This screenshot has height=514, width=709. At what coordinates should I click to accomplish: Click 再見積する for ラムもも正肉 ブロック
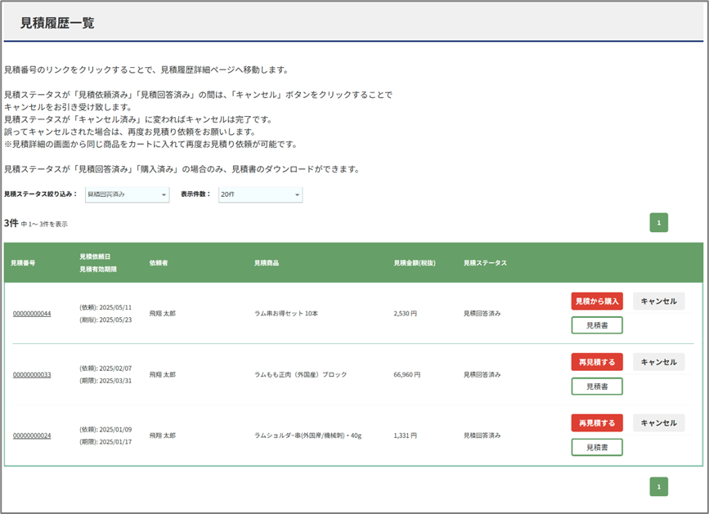click(597, 362)
